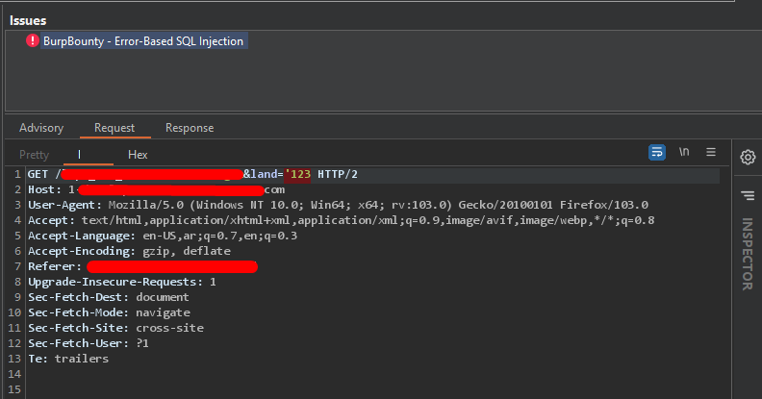Open the settings gear icon
This screenshot has width=762, height=399.
pos(747,157)
